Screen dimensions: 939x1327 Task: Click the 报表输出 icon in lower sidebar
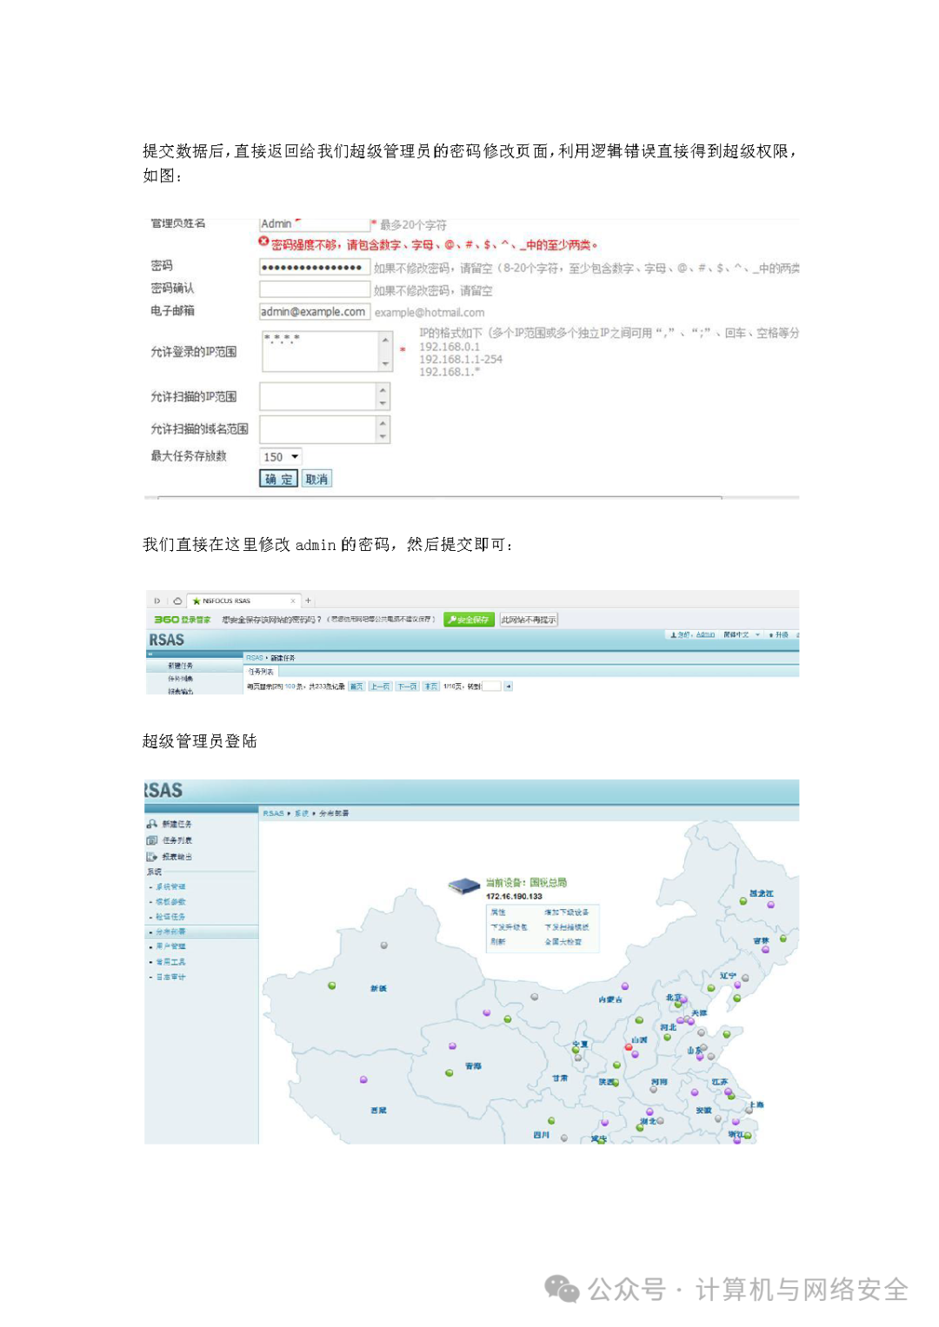[x=152, y=857]
